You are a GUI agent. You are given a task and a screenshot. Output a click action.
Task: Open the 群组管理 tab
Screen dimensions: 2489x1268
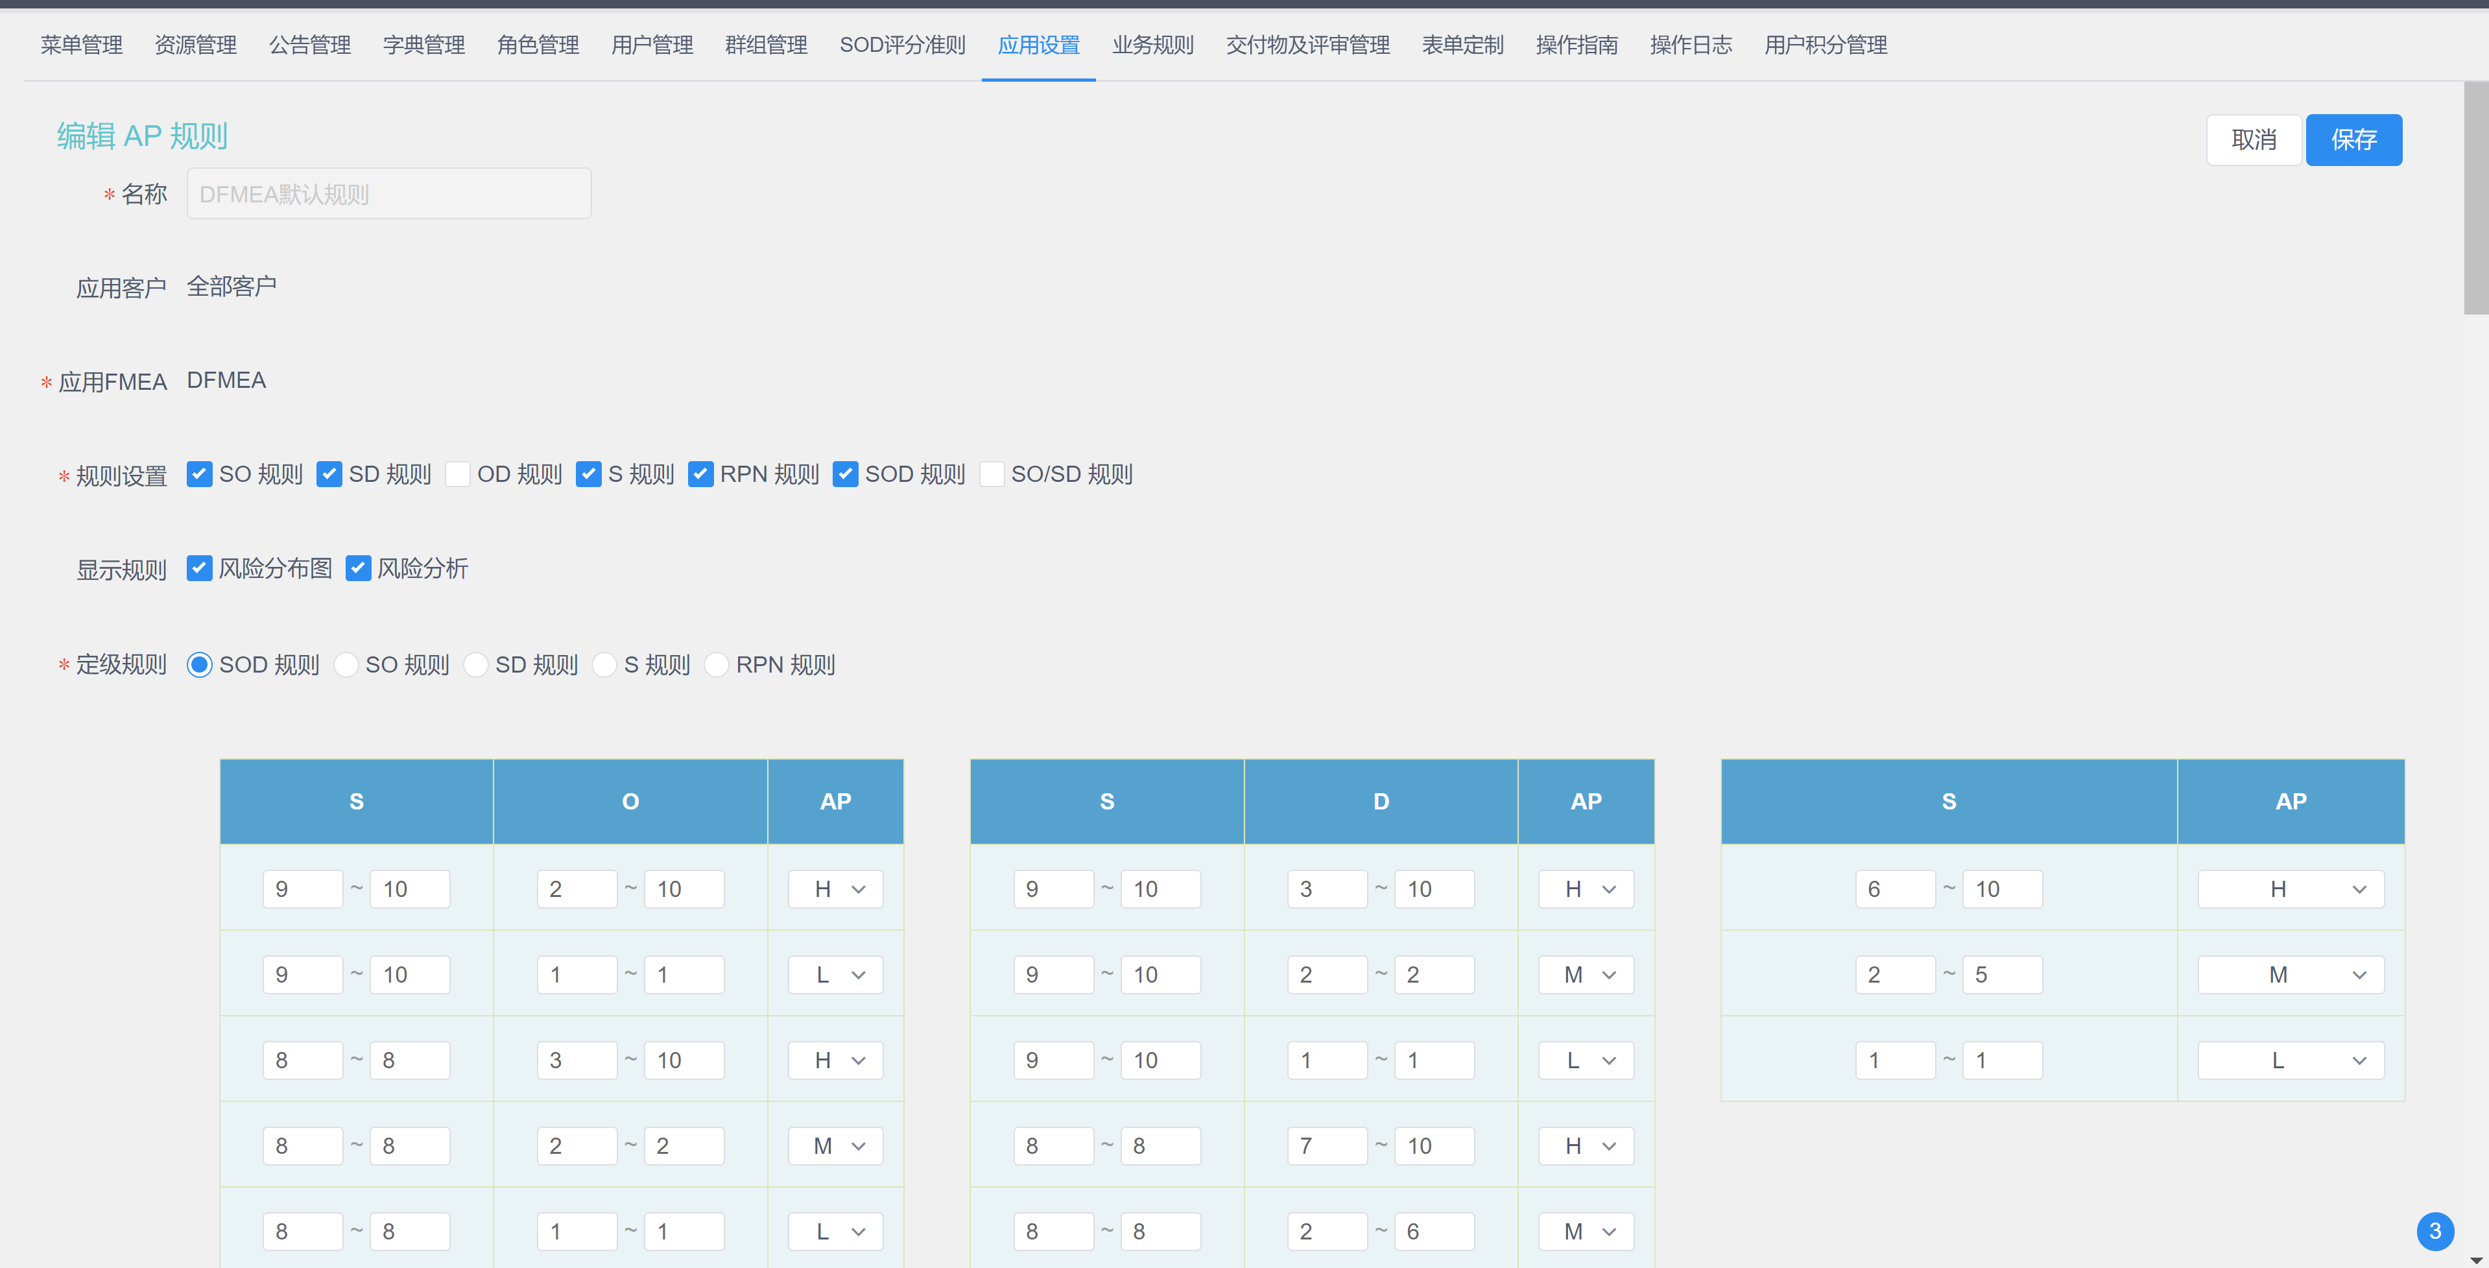(765, 45)
